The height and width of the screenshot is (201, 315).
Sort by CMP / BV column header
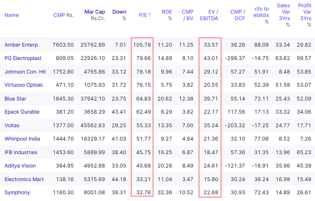[x=188, y=15]
